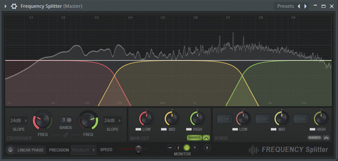
Task: Click the Sends LOW level knob
Action: coord(243,118)
